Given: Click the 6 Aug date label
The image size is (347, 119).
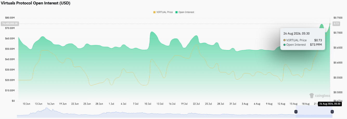Looking at the screenshot, I should point(257,104).
